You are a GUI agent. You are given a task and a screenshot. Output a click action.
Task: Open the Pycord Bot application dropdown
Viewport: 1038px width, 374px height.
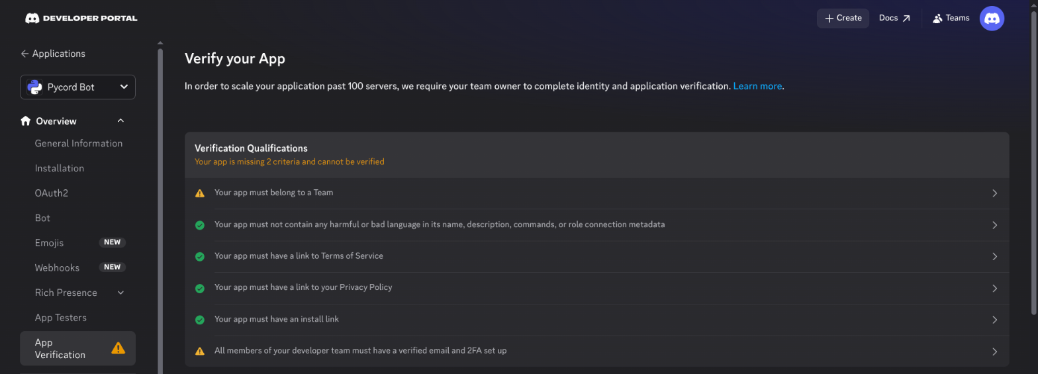tap(77, 87)
